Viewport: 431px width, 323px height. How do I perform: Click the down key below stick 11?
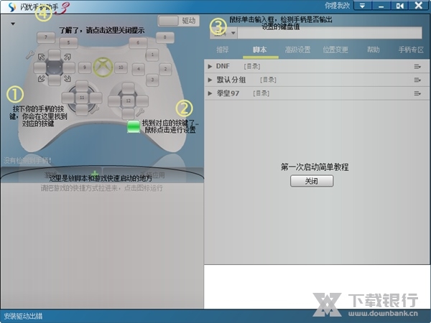[x=82, y=110]
